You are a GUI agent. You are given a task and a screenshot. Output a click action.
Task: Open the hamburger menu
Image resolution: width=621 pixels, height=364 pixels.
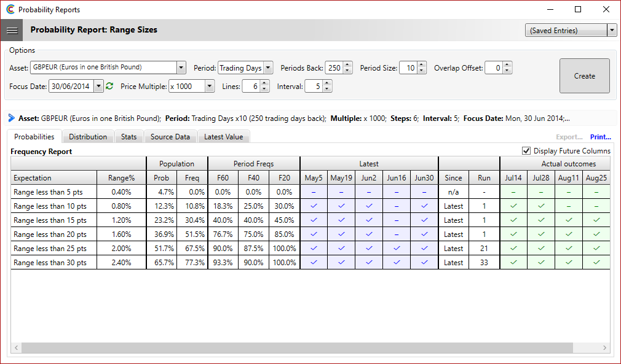coord(12,29)
